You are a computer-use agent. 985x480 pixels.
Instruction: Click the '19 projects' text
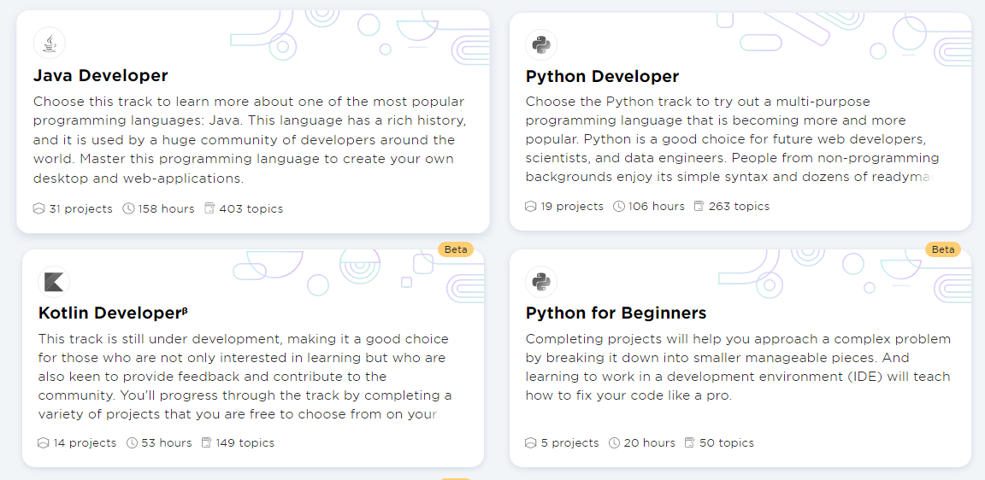click(x=572, y=207)
